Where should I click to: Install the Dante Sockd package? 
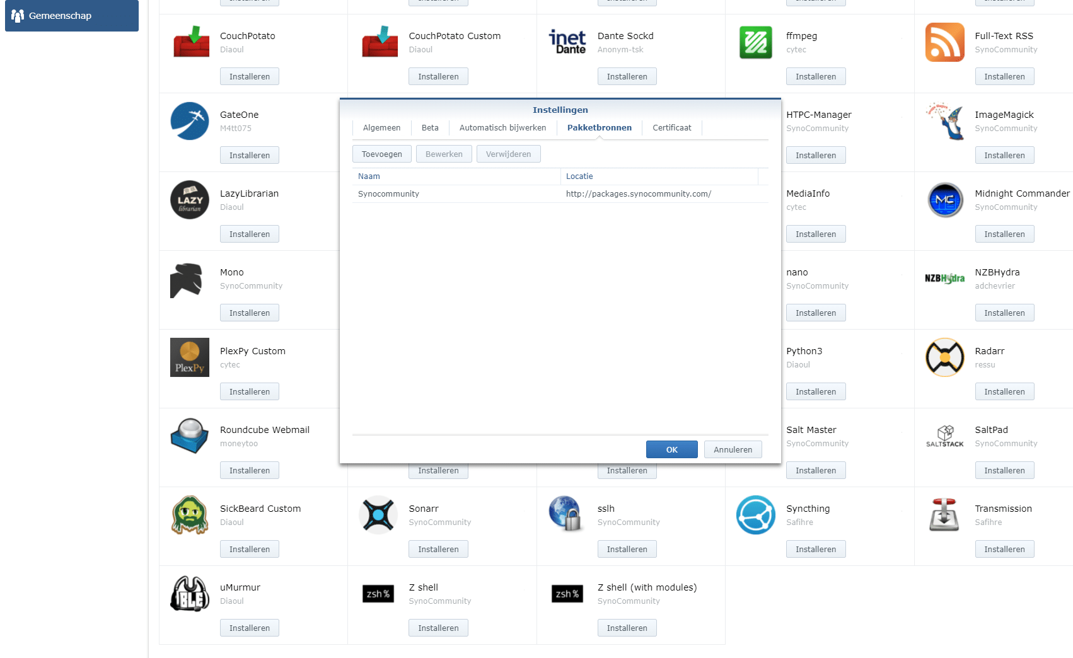click(x=627, y=76)
